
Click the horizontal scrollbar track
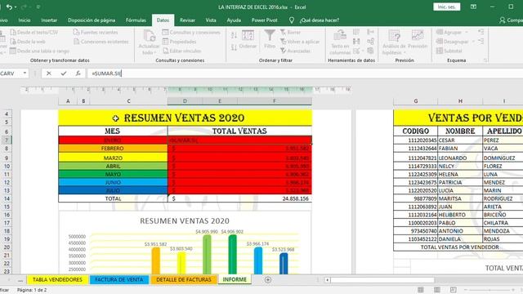382,280
